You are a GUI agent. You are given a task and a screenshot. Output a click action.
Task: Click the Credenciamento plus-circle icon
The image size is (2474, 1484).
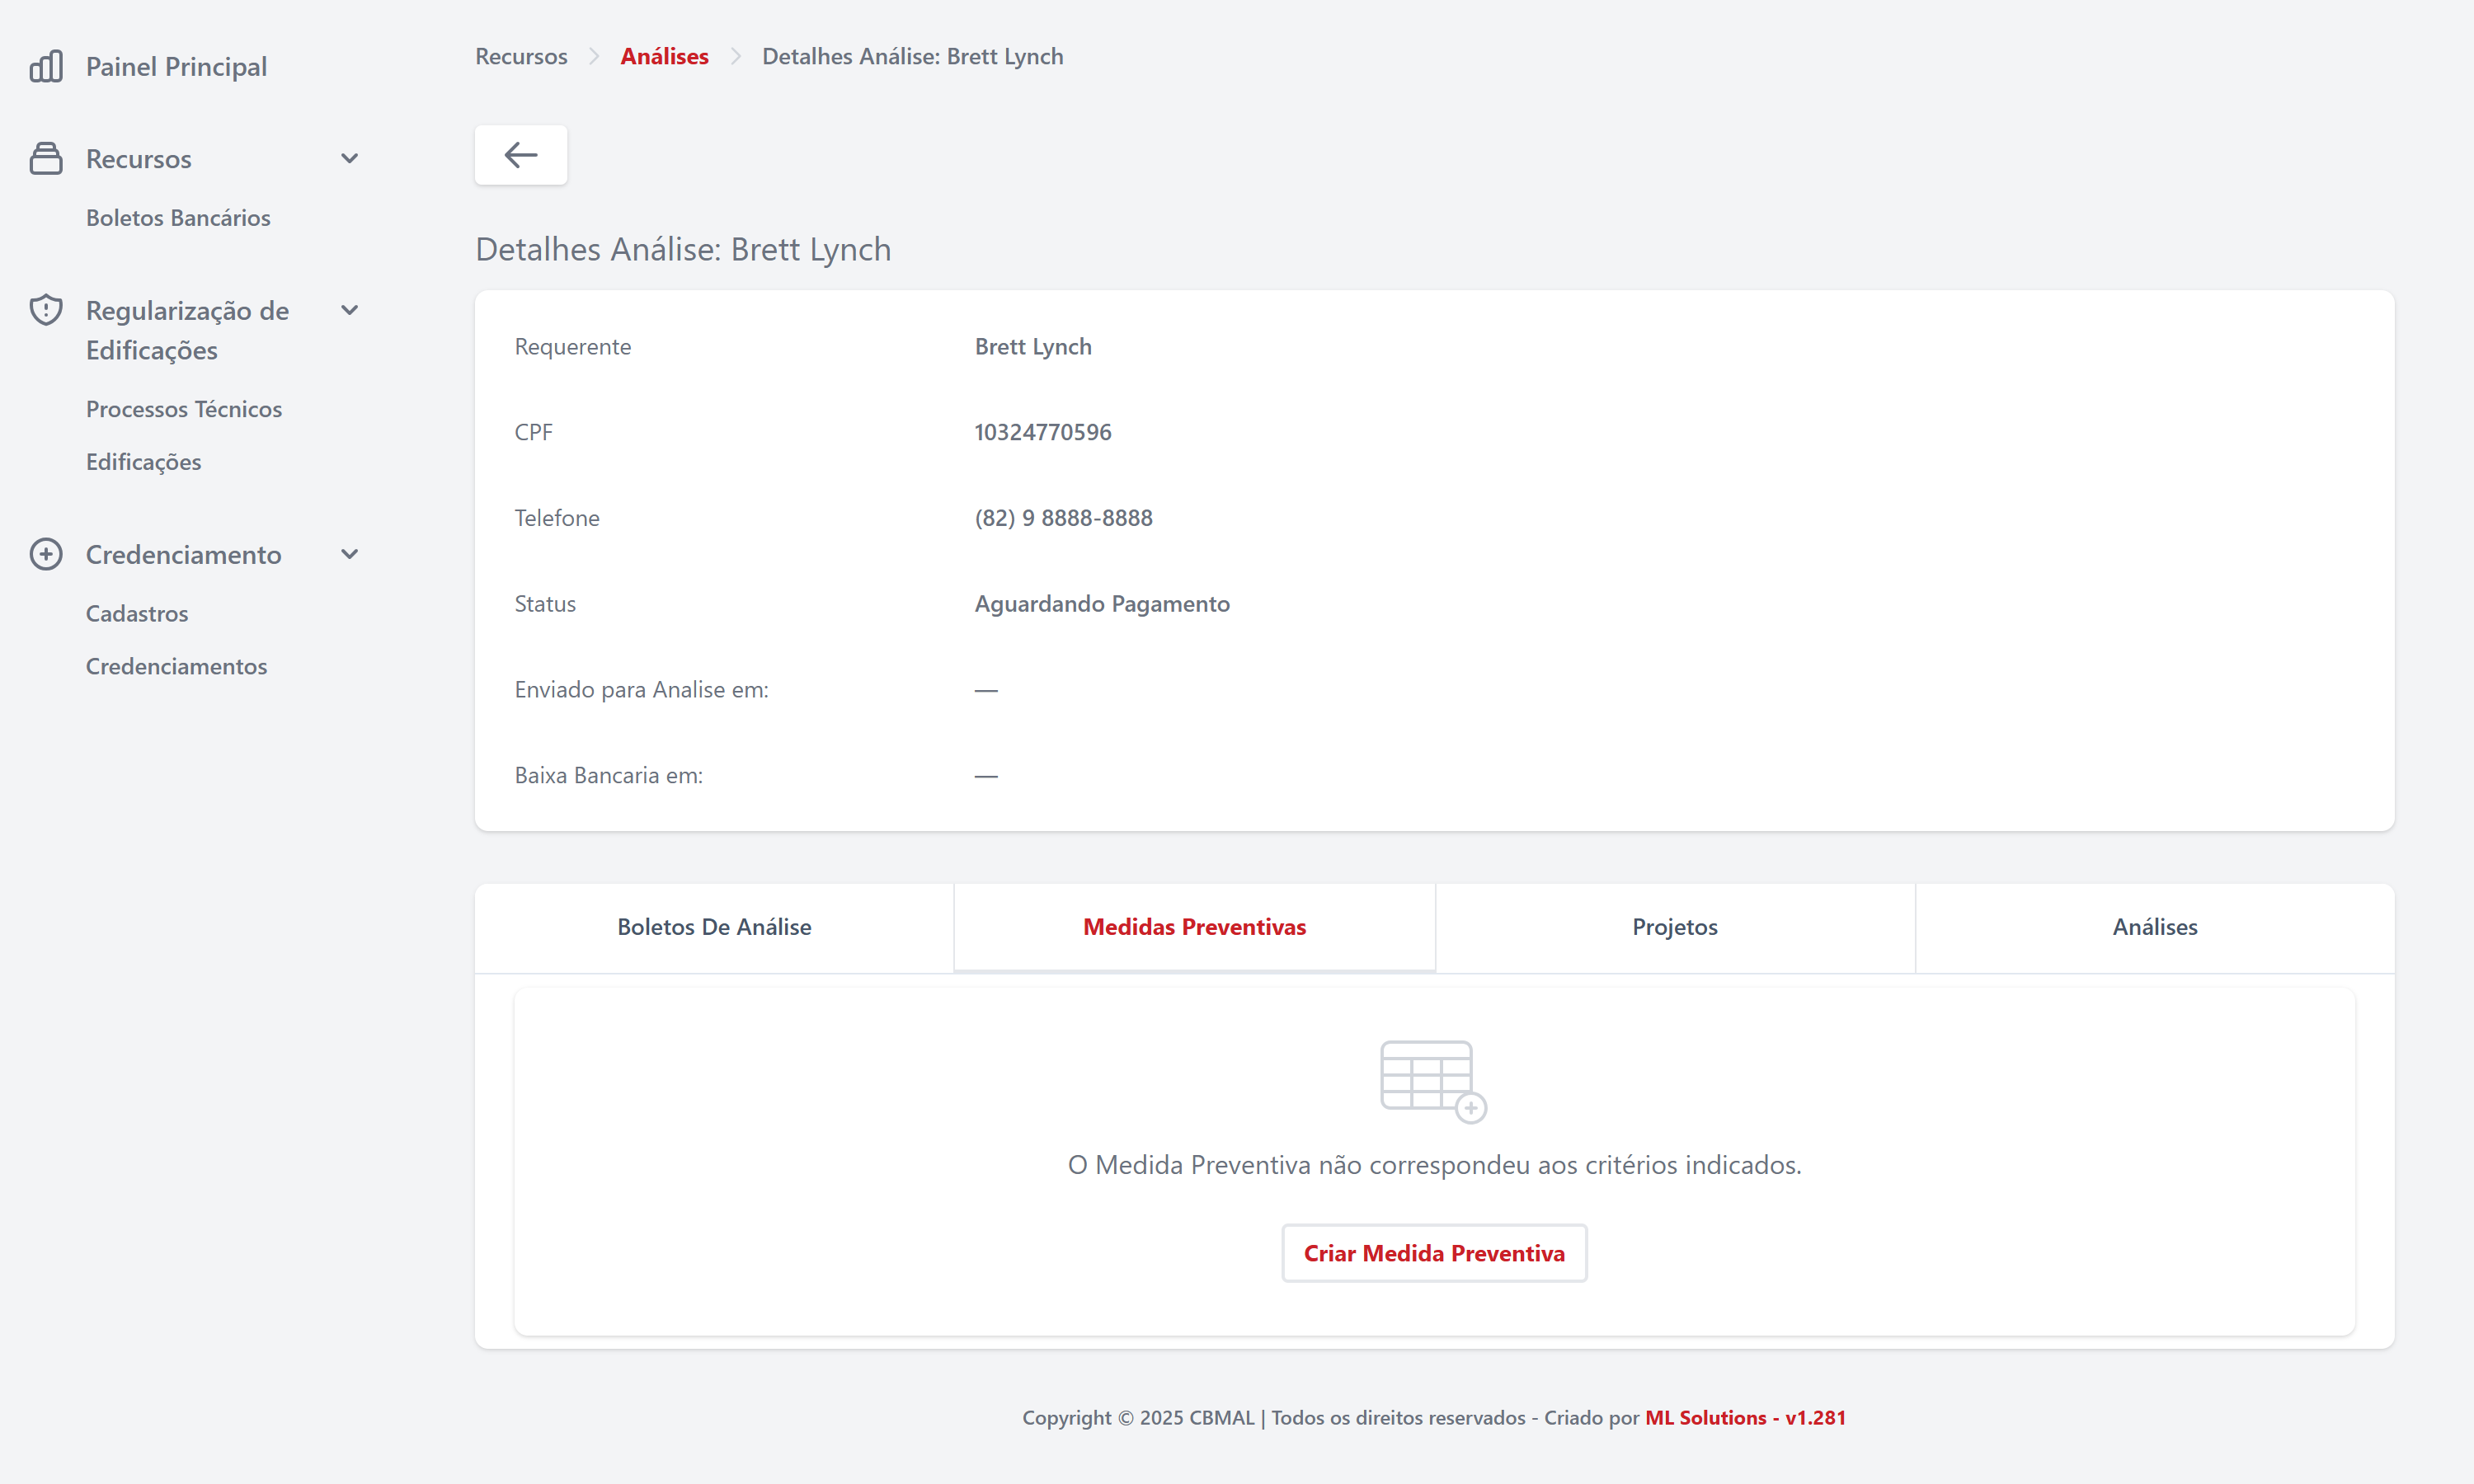coord(46,554)
